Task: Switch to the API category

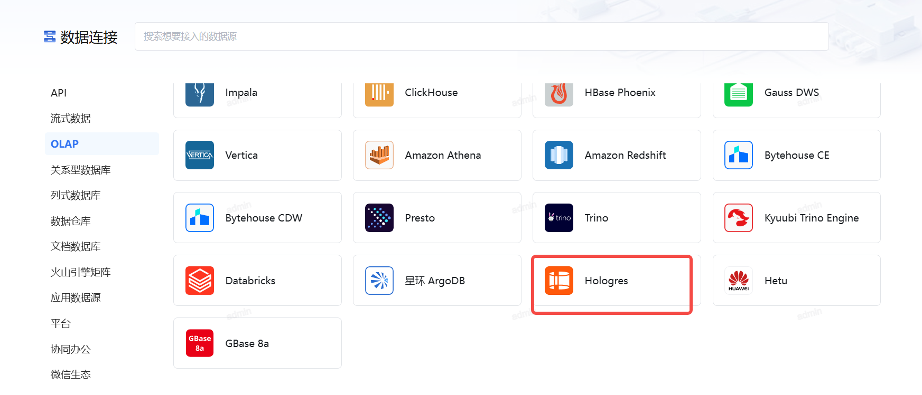Action: click(x=59, y=93)
